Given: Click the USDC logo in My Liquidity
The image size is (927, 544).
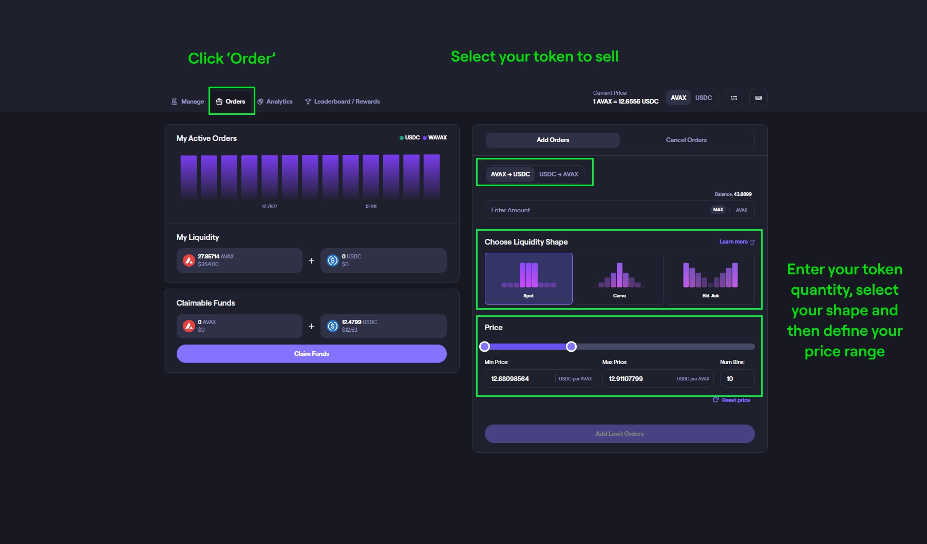Looking at the screenshot, I should click(333, 260).
